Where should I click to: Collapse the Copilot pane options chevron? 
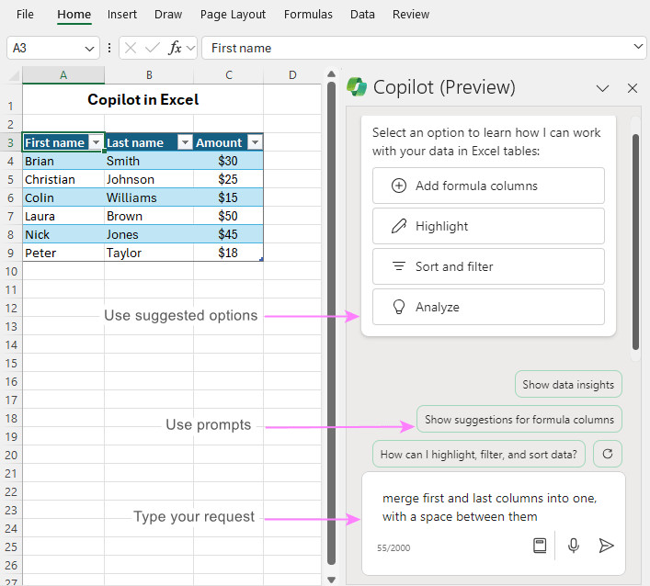(x=603, y=88)
